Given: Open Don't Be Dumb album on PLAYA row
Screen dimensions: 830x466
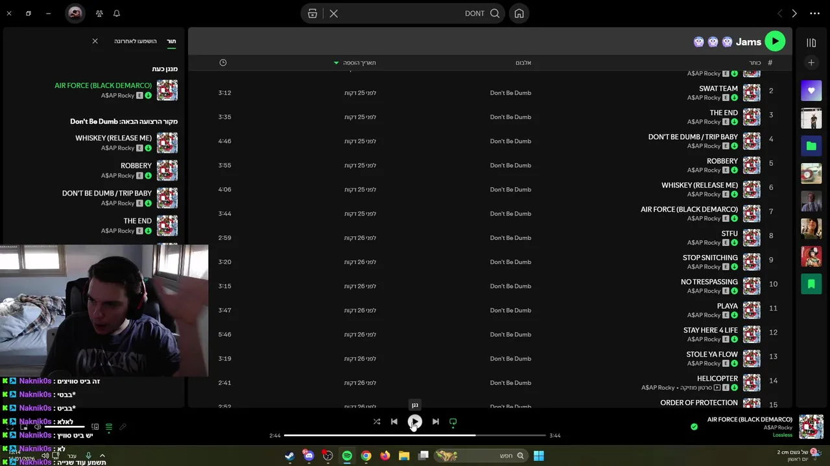Looking at the screenshot, I should point(510,310).
